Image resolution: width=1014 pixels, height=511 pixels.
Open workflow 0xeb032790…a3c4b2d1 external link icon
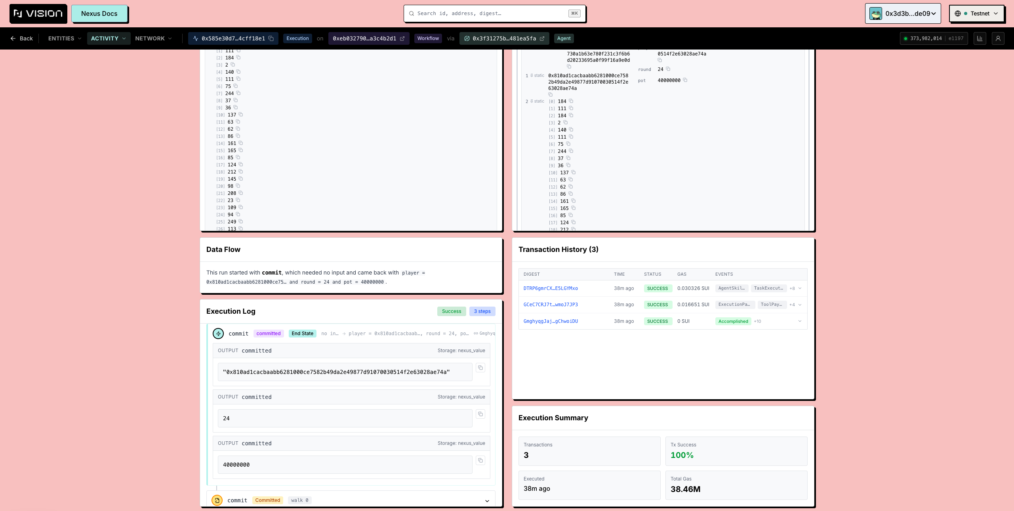coord(402,38)
